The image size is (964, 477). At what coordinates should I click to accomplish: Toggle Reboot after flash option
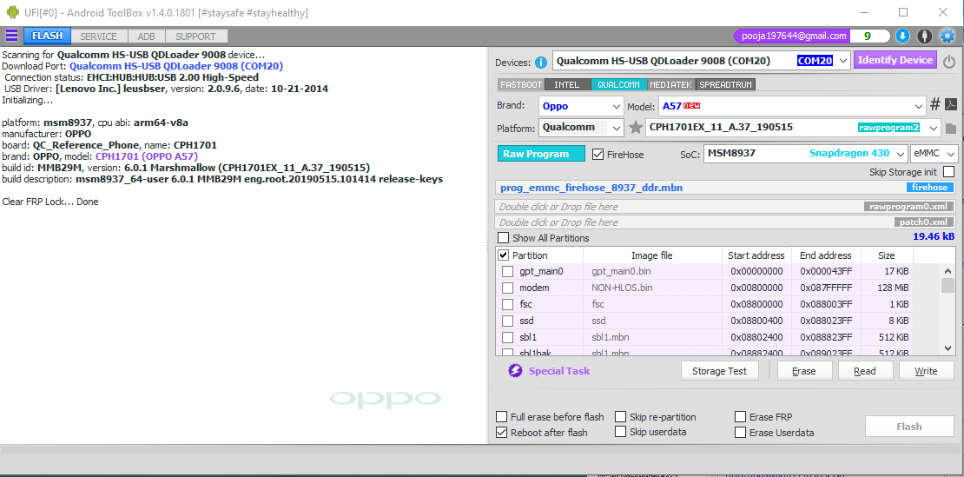coord(502,432)
